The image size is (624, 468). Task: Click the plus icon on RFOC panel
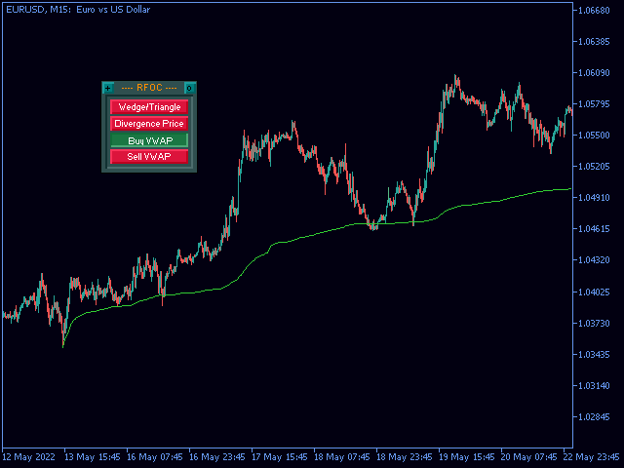(108, 88)
